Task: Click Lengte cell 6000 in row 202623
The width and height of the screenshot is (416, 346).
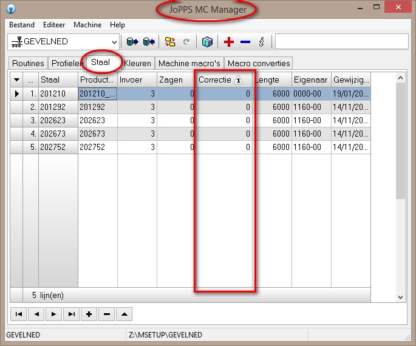Action: click(x=272, y=120)
